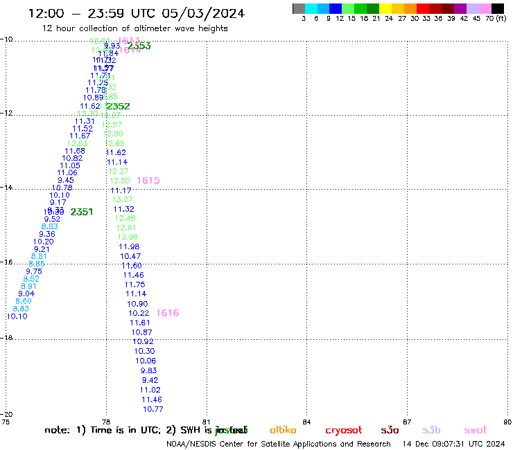Select the wave height value 10.30
This screenshot has width=513, height=450.
(x=145, y=351)
